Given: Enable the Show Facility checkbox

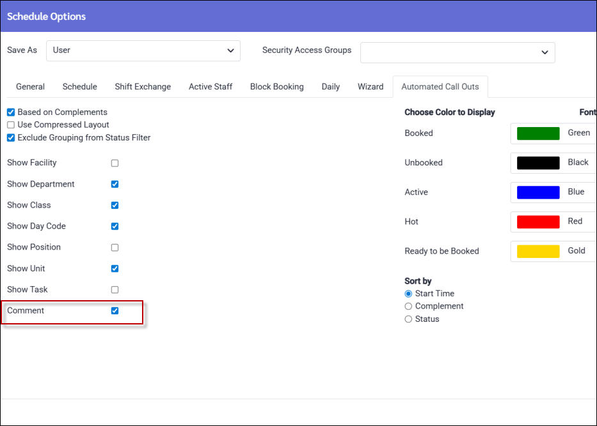Looking at the screenshot, I should coord(115,164).
